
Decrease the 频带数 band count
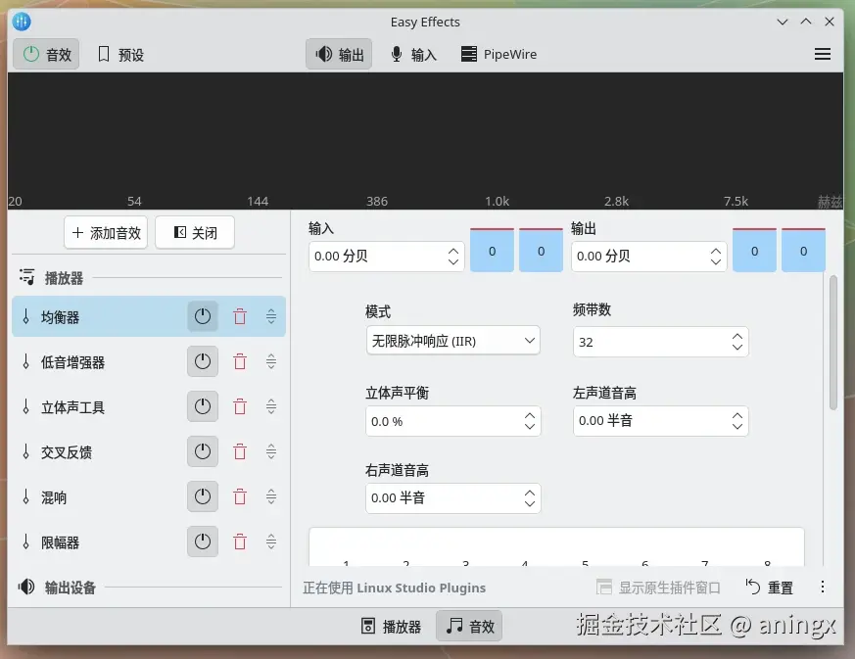click(737, 348)
